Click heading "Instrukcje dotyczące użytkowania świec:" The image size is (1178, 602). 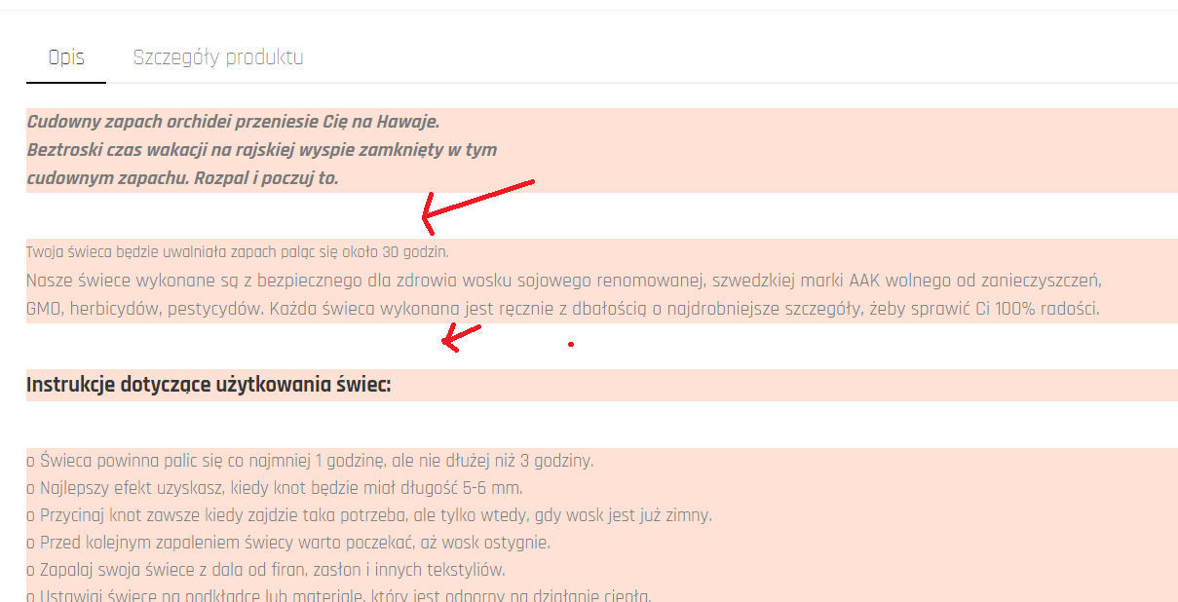click(x=209, y=385)
